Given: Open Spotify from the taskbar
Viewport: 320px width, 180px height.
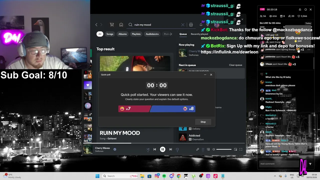Looking at the screenshot, I should coord(164,176).
